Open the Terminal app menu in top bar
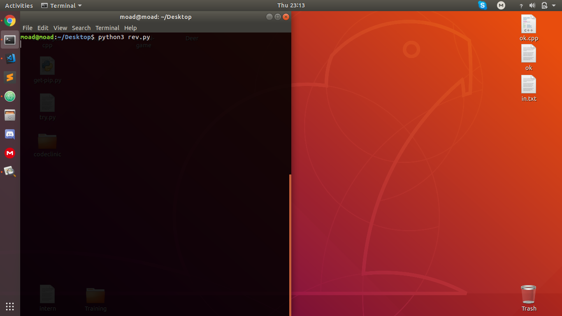 point(62,5)
